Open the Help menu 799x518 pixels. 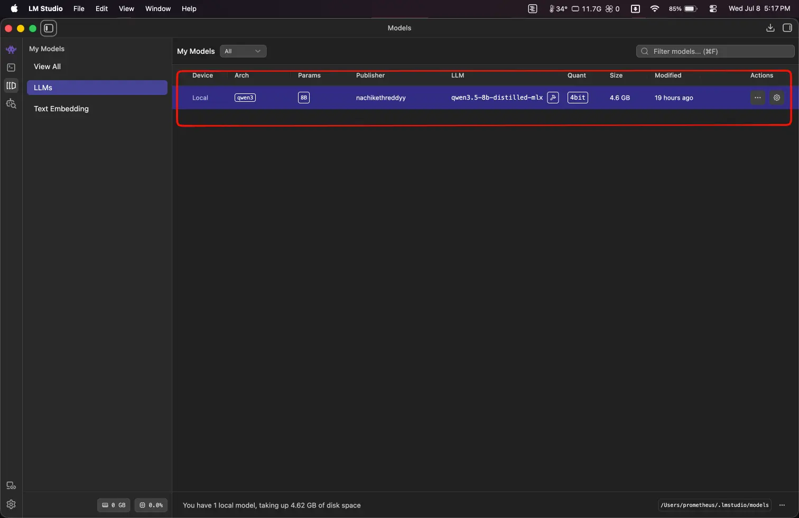coord(189,8)
